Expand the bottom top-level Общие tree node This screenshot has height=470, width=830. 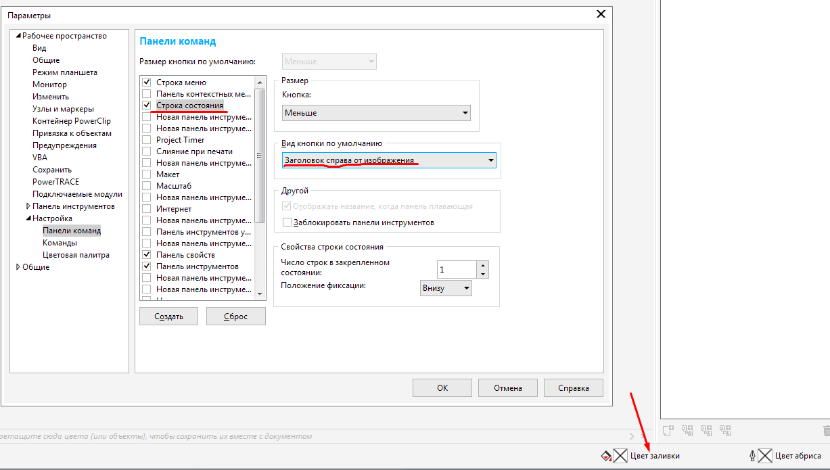pos(18,267)
